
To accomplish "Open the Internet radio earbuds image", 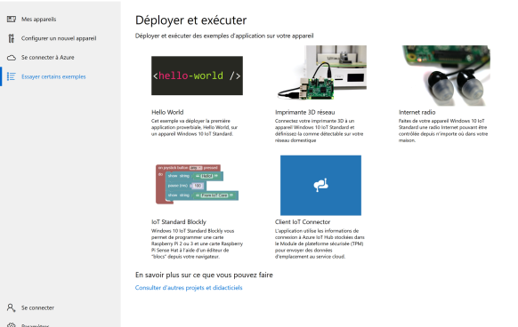I will (445, 76).
